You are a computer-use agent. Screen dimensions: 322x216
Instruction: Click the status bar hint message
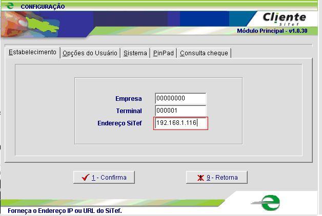pyautogui.click(x=65, y=211)
